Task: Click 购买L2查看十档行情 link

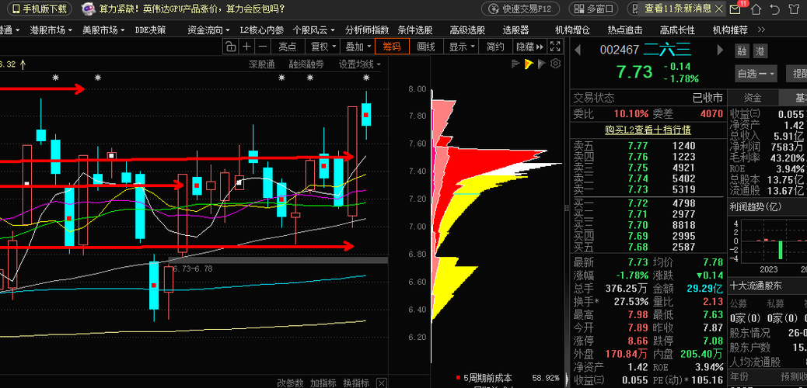Action: (648, 130)
